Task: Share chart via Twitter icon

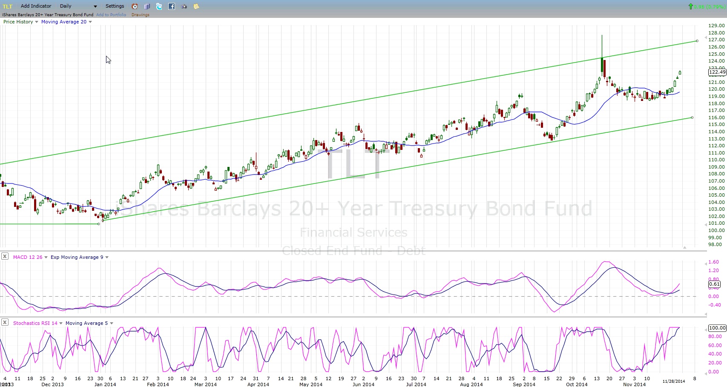Action: pos(159,6)
